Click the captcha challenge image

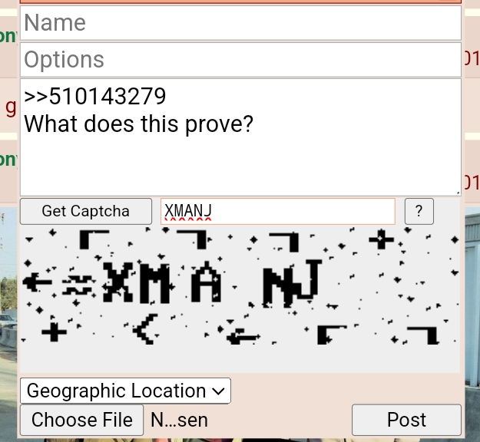pos(240,286)
